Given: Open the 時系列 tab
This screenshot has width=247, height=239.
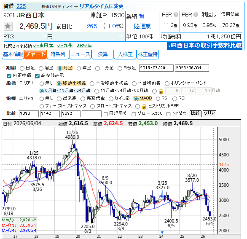Looking at the screenshot, I should [58, 54].
